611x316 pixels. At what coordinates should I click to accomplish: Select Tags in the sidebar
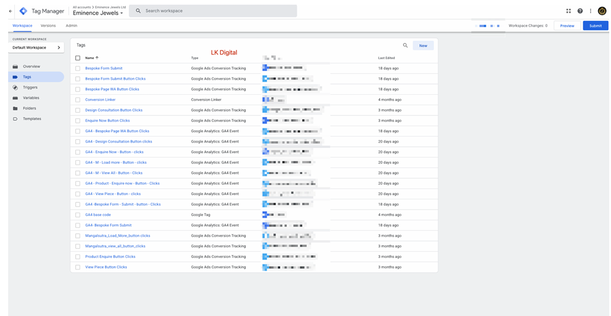point(27,77)
